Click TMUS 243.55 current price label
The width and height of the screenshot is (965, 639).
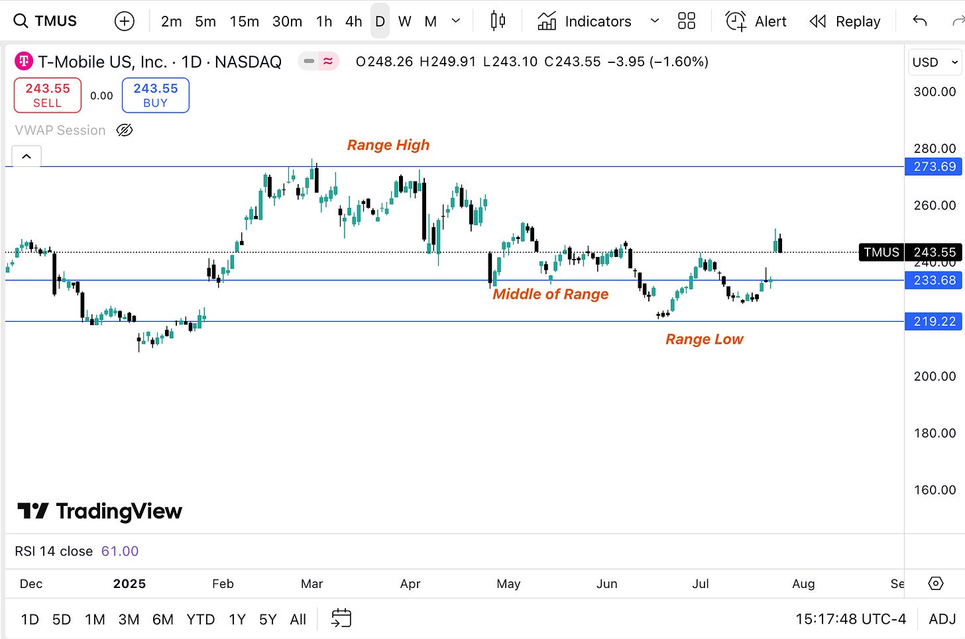pos(911,252)
